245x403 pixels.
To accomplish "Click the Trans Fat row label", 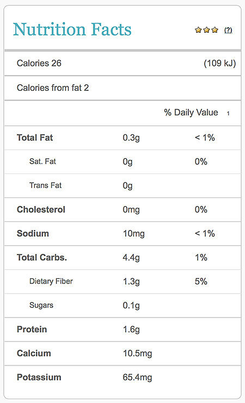I will (45, 185).
